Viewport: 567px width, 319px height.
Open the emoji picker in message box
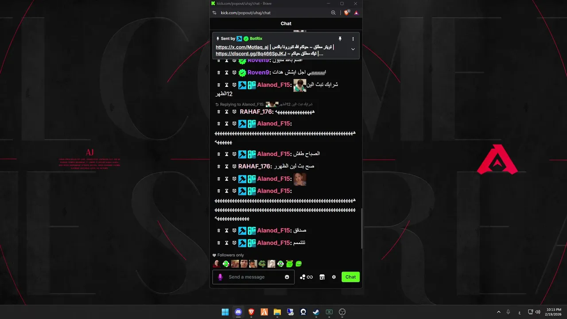(x=287, y=277)
